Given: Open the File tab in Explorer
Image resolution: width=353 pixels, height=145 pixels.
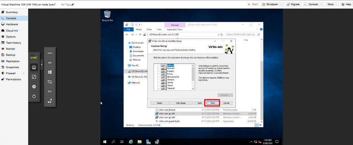Looking at the screenshot, I should tap(129, 30).
